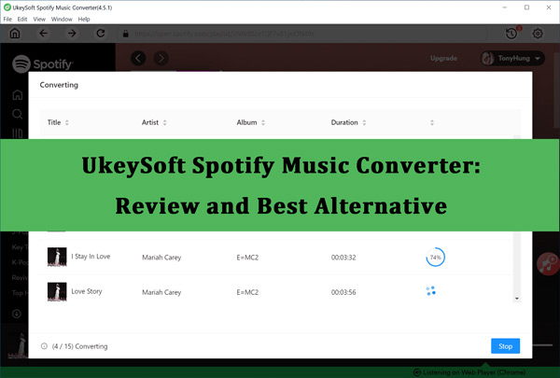Open the File menu

tap(7, 19)
